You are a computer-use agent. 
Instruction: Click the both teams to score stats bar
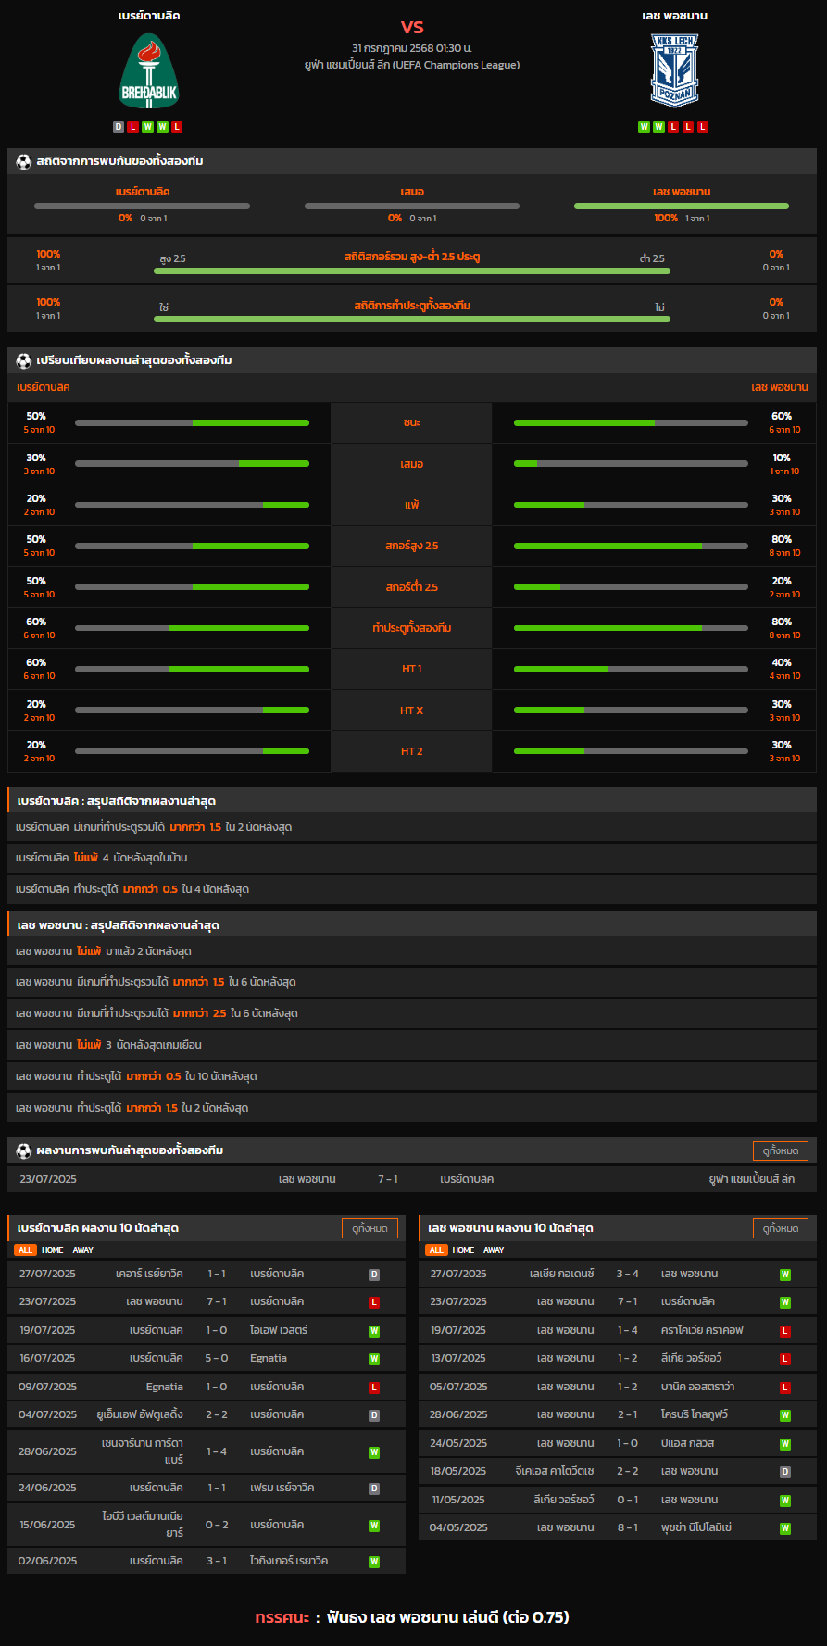click(x=412, y=320)
